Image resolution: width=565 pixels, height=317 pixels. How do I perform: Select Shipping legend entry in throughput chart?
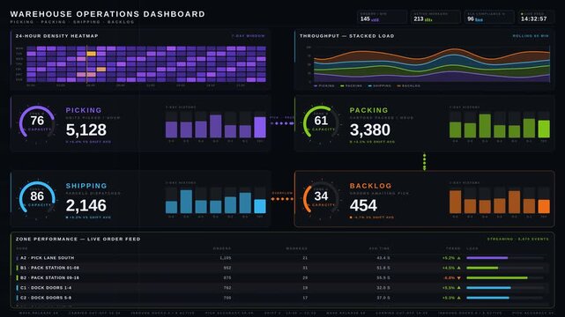pos(379,86)
